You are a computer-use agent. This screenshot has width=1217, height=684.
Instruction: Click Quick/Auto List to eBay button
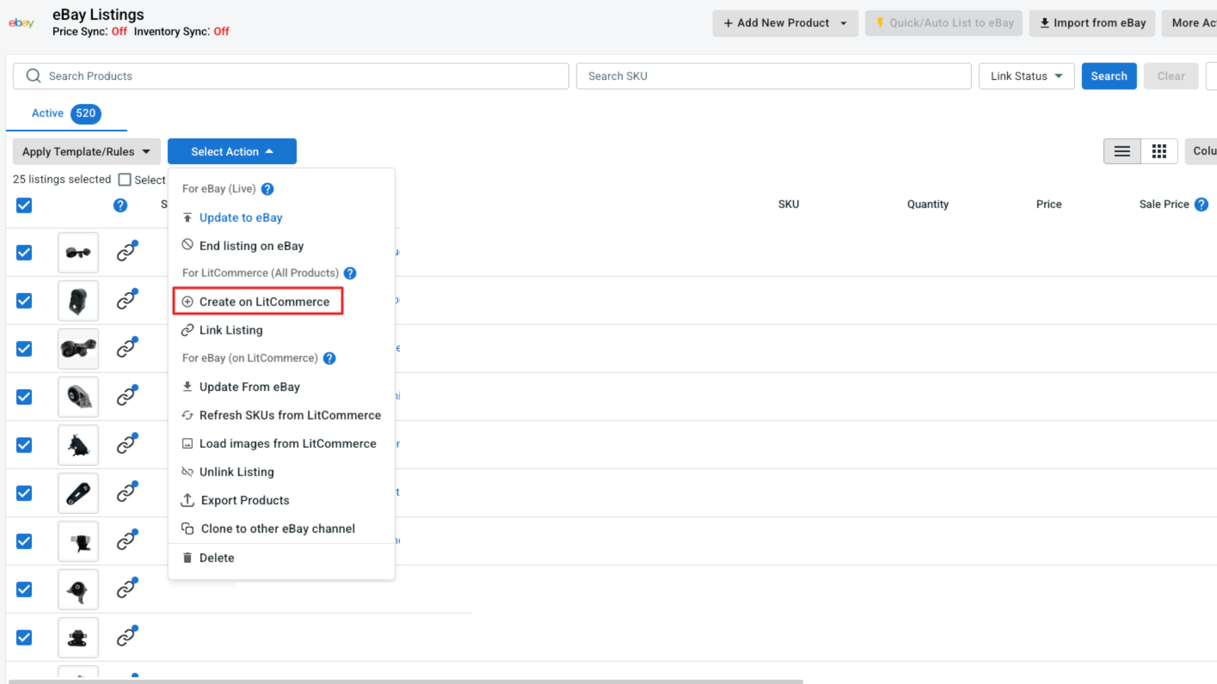click(943, 23)
